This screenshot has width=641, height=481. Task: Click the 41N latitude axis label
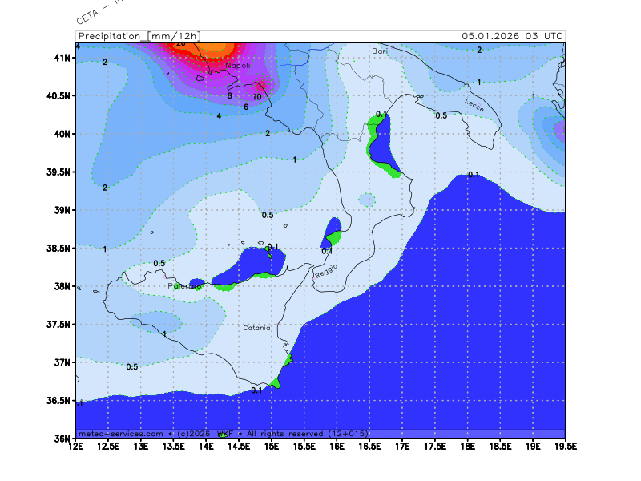(x=61, y=58)
